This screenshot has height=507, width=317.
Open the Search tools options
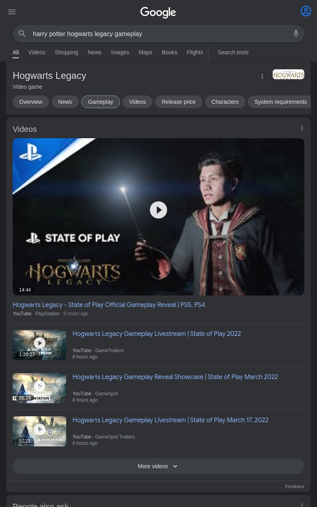click(233, 52)
